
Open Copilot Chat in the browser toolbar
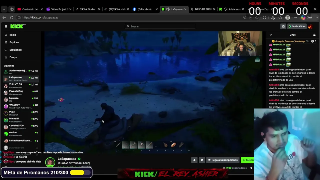coord(306,17)
